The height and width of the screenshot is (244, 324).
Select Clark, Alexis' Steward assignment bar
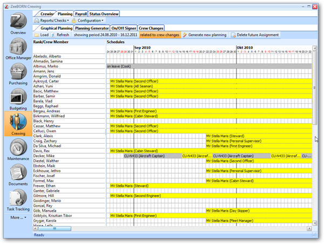[259, 136]
